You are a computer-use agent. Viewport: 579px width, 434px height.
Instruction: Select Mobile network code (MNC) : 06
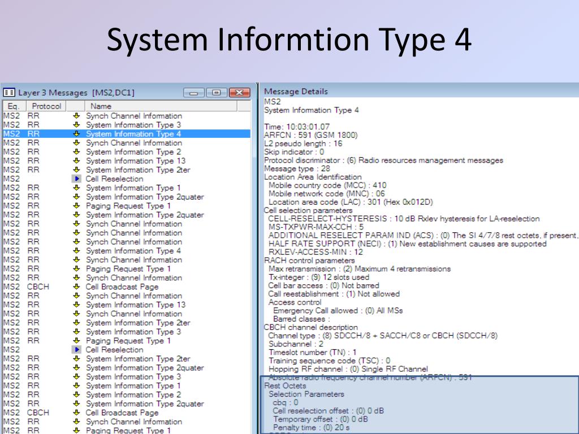(x=327, y=193)
